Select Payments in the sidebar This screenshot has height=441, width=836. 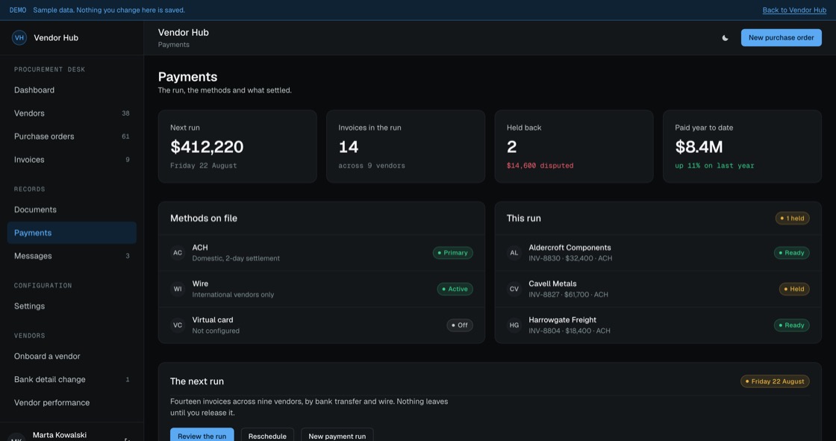coord(72,233)
